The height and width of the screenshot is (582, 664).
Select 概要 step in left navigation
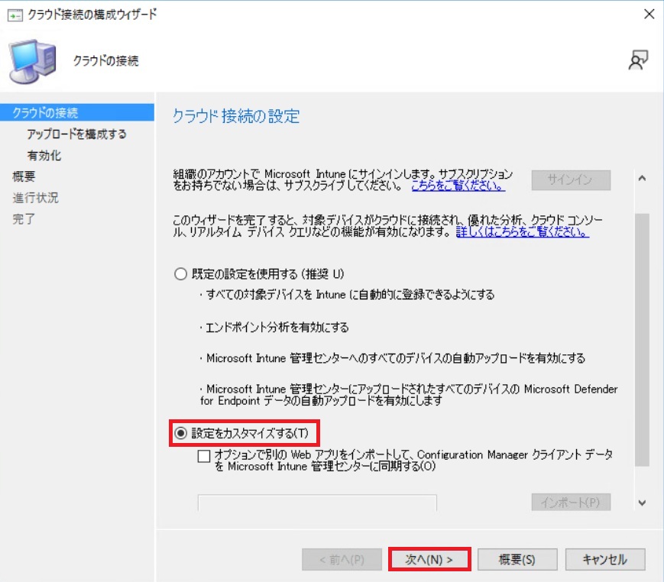pos(24,176)
